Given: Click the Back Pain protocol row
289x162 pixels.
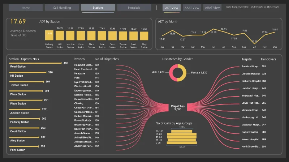Looking at the screenshot, I should coord(86,129).
